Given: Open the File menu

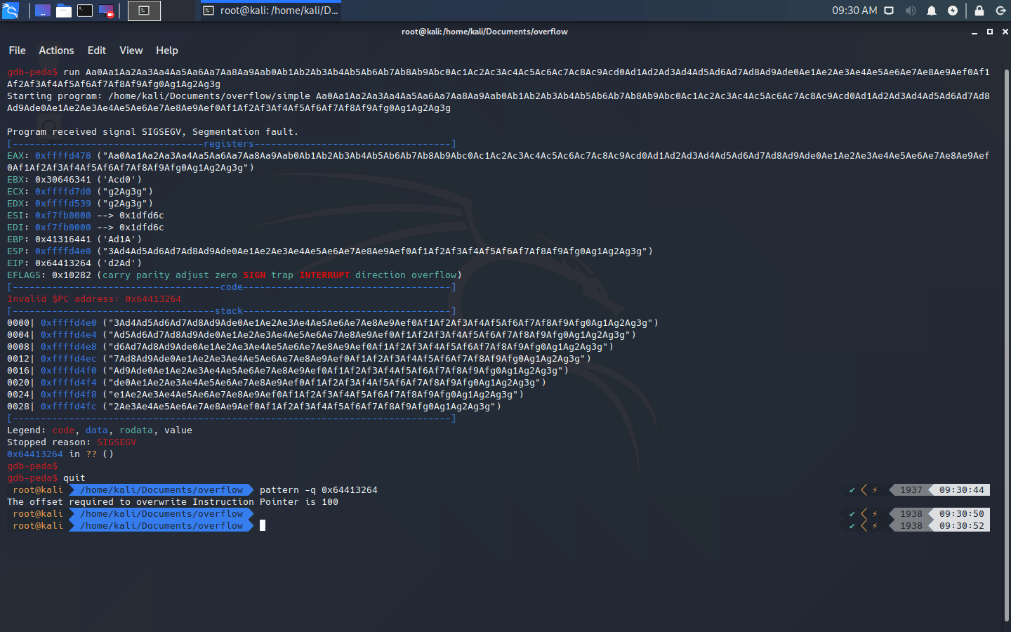Looking at the screenshot, I should [x=17, y=51].
